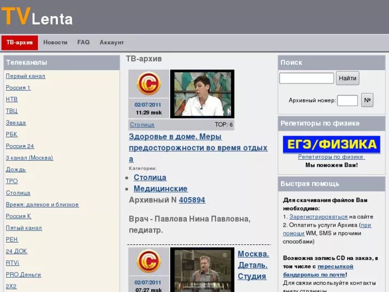Open пересылкой бандеролью по почте link
The width and height of the screenshot is (389, 292).
(x=318, y=271)
